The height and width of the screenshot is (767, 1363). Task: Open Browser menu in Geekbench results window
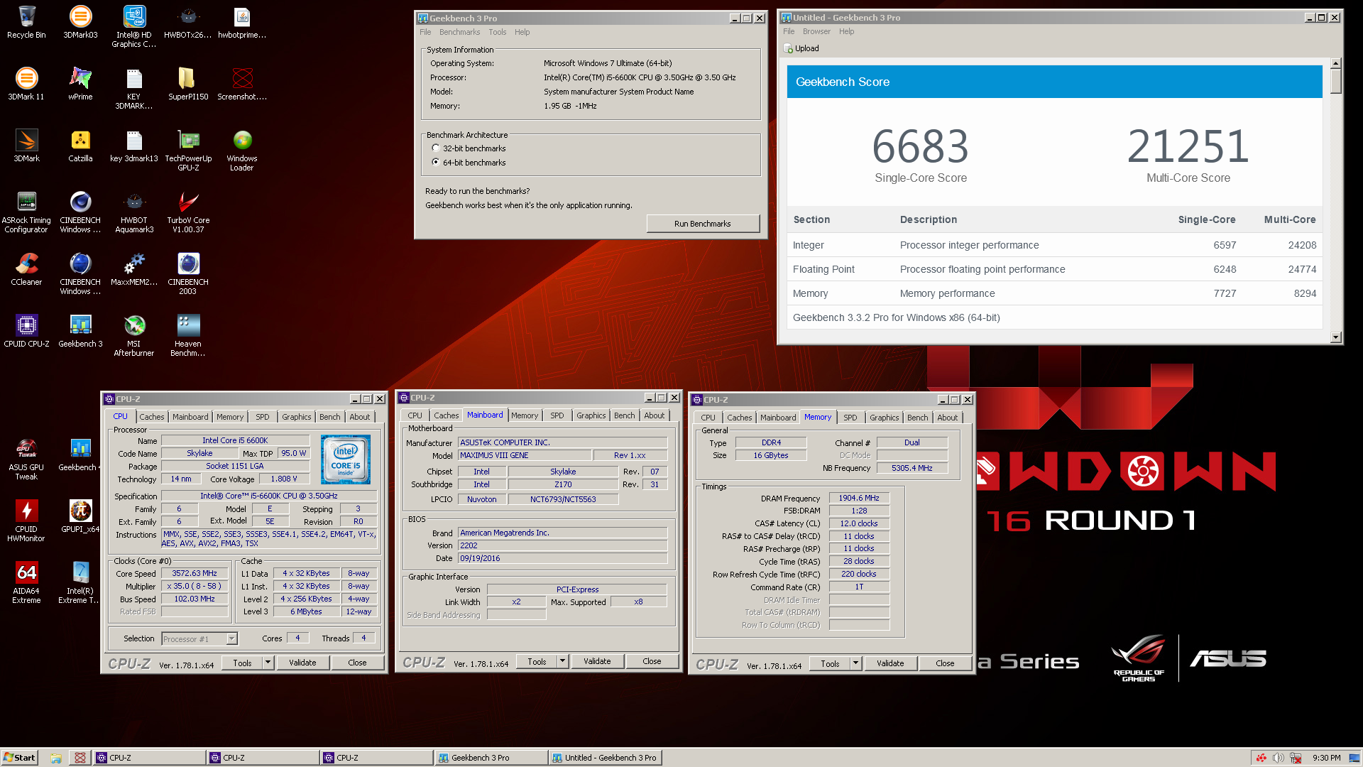point(816,31)
